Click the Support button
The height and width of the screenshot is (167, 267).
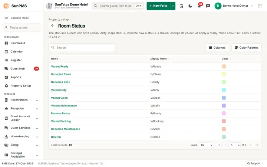pos(254,163)
